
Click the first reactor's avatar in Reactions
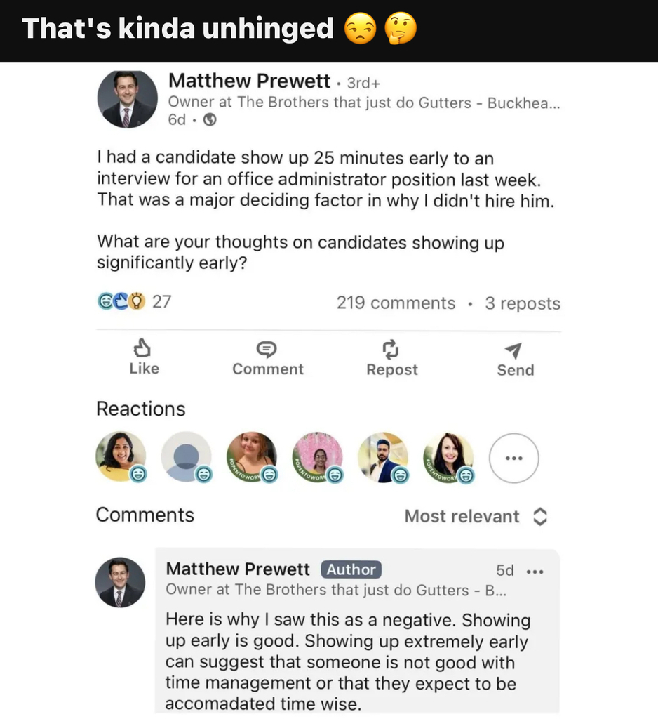pos(120,455)
